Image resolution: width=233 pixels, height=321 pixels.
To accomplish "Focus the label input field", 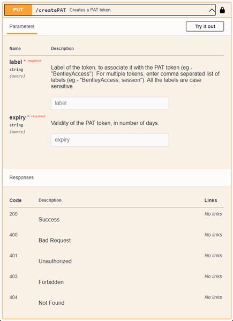I will click(x=110, y=103).
